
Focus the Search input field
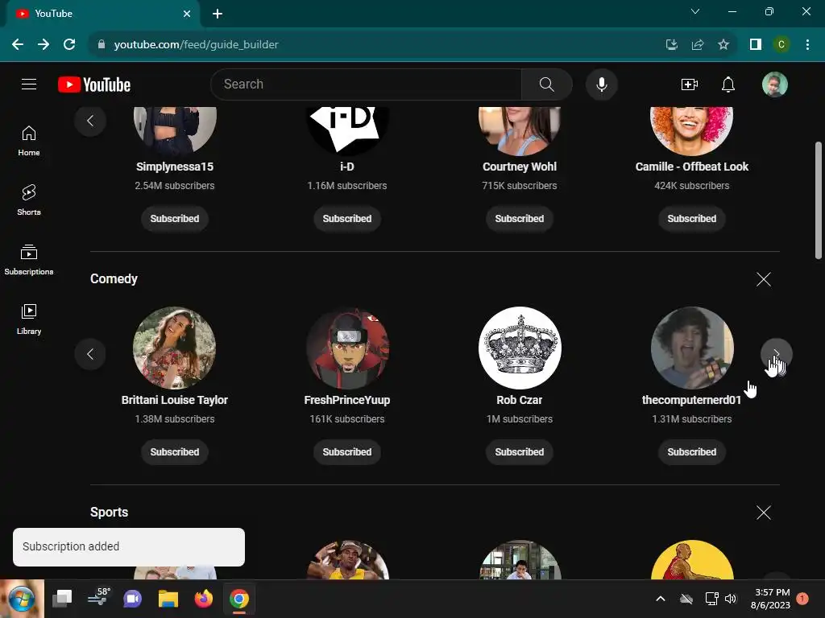368,84
